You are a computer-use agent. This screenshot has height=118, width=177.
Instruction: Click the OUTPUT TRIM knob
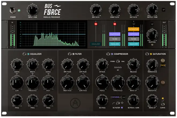152,9
